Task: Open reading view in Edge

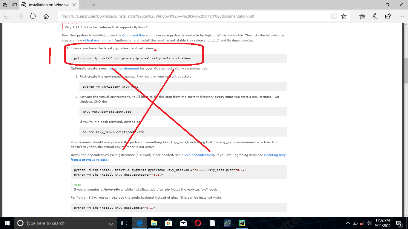Action: click(x=334, y=16)
